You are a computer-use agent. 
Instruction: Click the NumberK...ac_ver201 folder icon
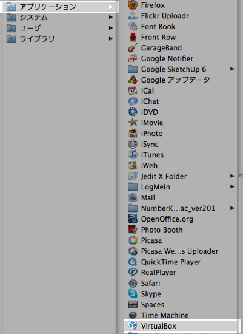(x=133, y=208)
